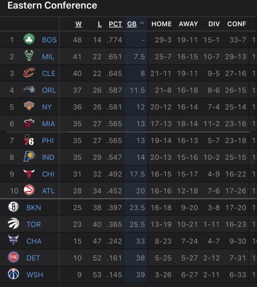The image size is (257, 287).
Task: Sort standings by W column
Action: [79, 24]
